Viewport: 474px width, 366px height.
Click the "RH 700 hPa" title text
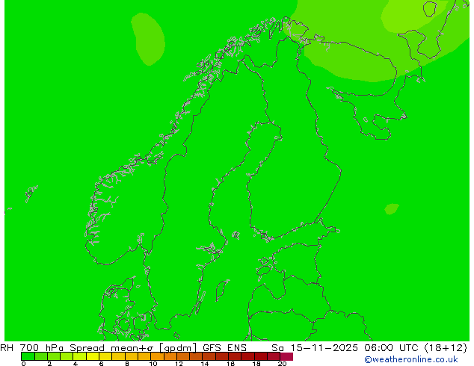(31, 347)
